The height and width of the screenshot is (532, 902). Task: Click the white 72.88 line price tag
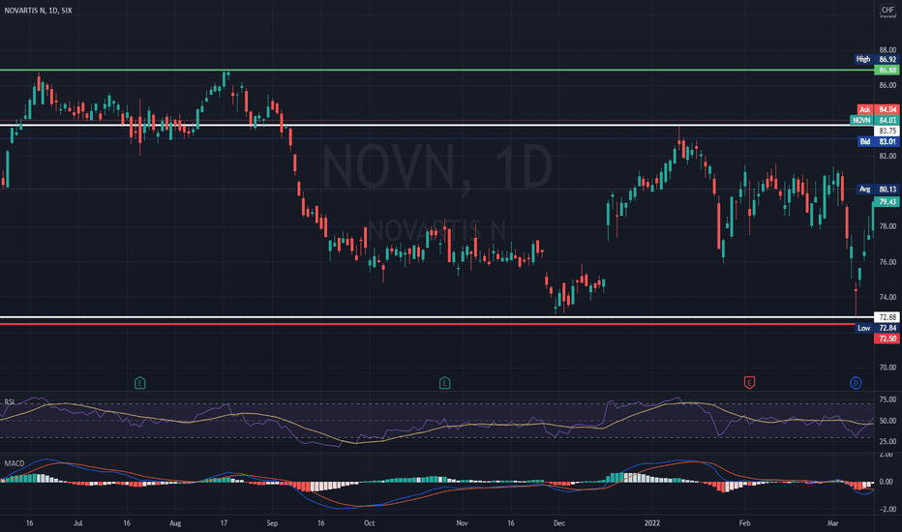tap(886, 317)
